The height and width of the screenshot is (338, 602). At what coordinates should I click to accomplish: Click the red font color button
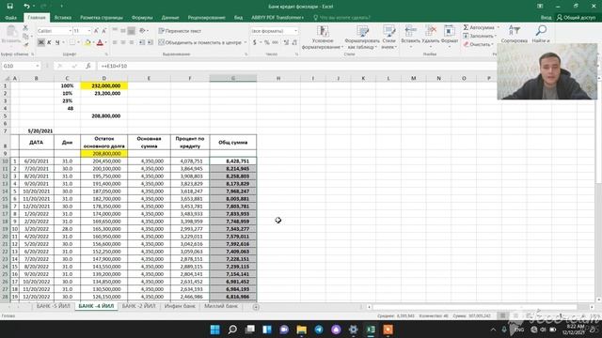[100, 42]
